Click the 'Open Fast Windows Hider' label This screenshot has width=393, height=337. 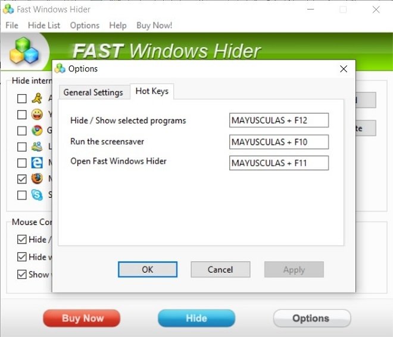(x=118, y=161)
